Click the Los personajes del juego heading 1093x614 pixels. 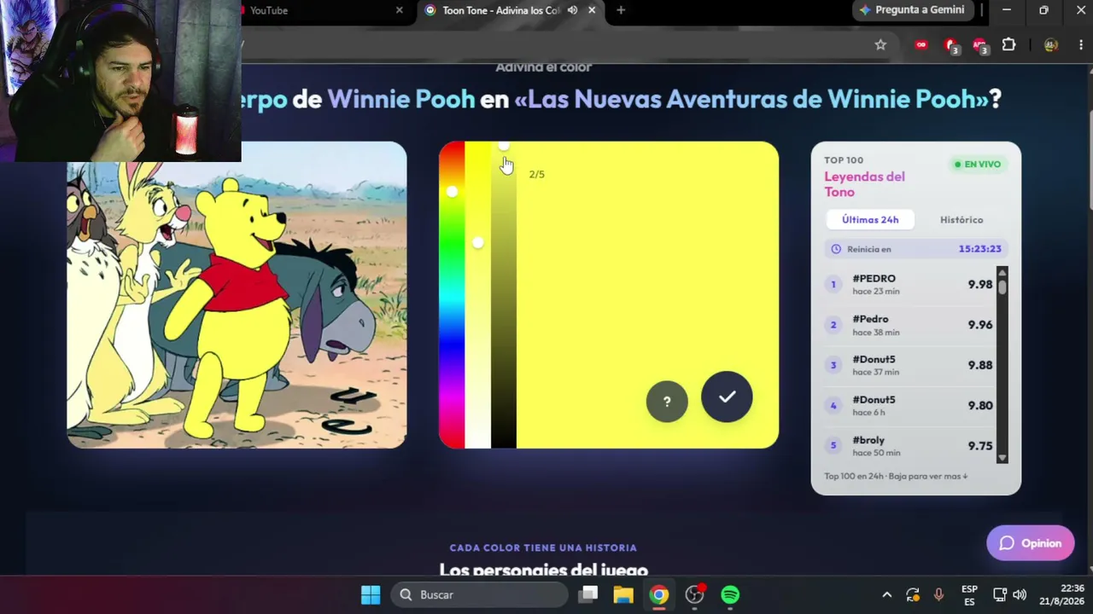tap(543, 569)
